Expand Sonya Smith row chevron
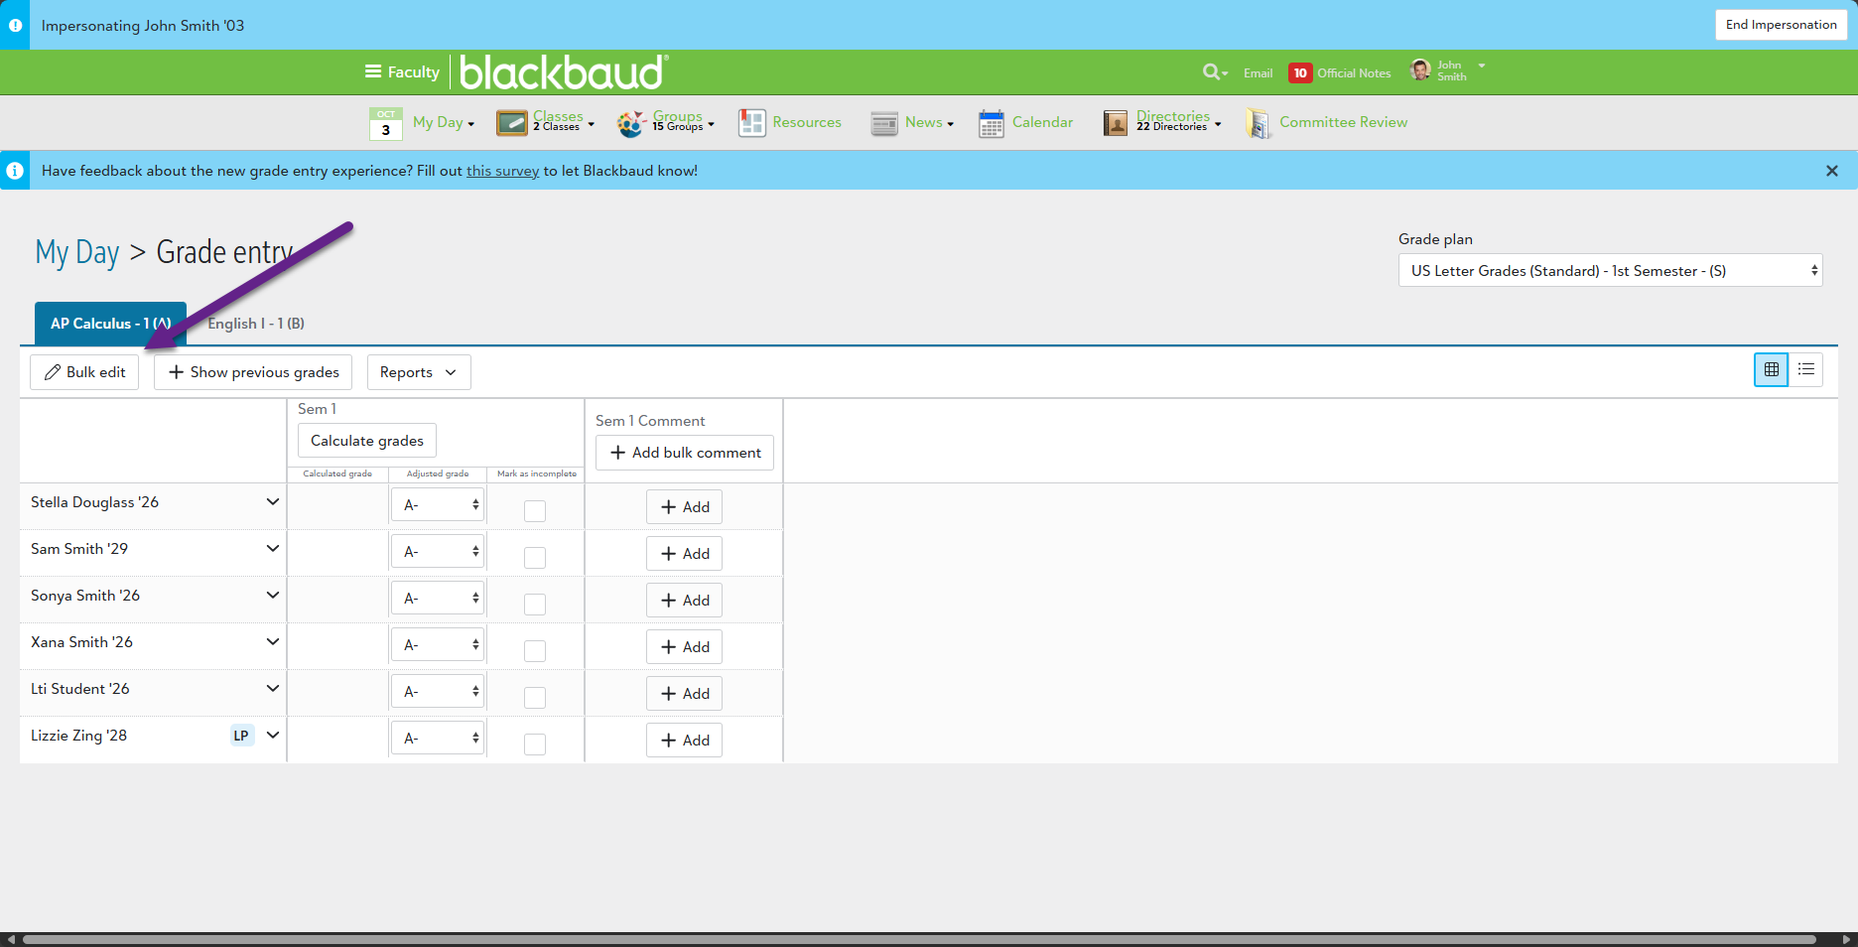The width and height of the screenshot is (1858, 947). coord(272,596)
